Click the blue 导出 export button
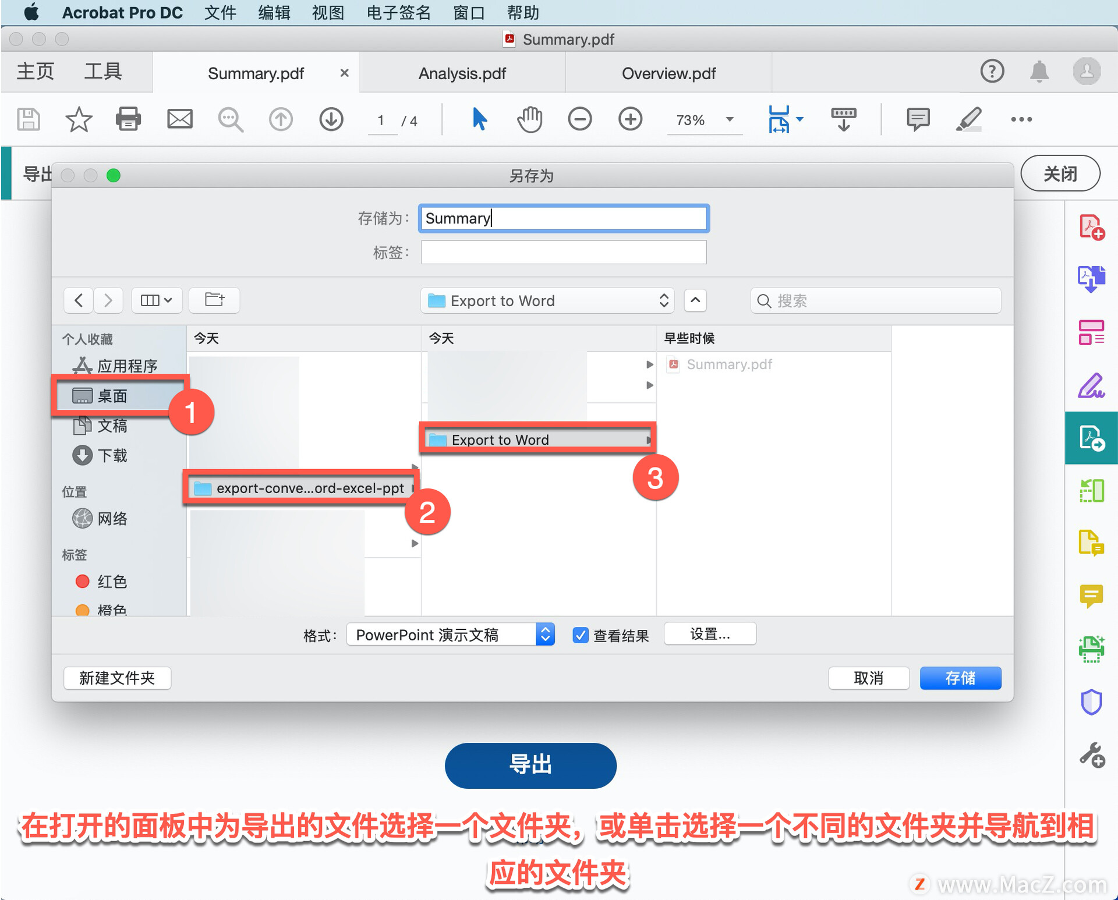 coord(530,765)
